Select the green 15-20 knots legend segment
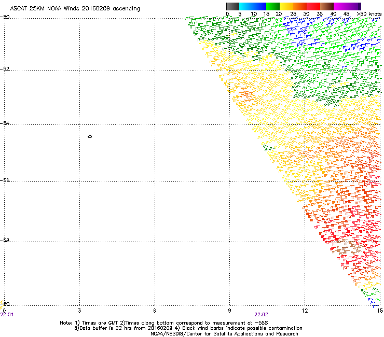This screenshot has width=384, height=337. [273, 6]
